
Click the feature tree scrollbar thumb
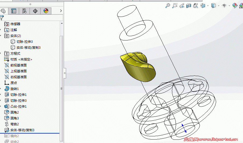62,88
